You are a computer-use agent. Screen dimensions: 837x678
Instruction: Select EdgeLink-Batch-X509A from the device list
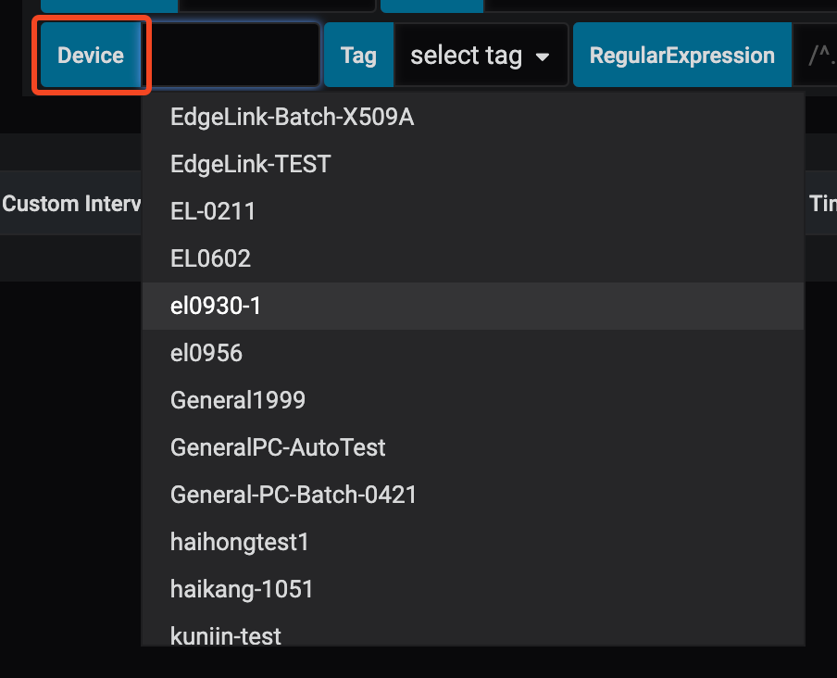pyautogui.click(x=292, y=117)
